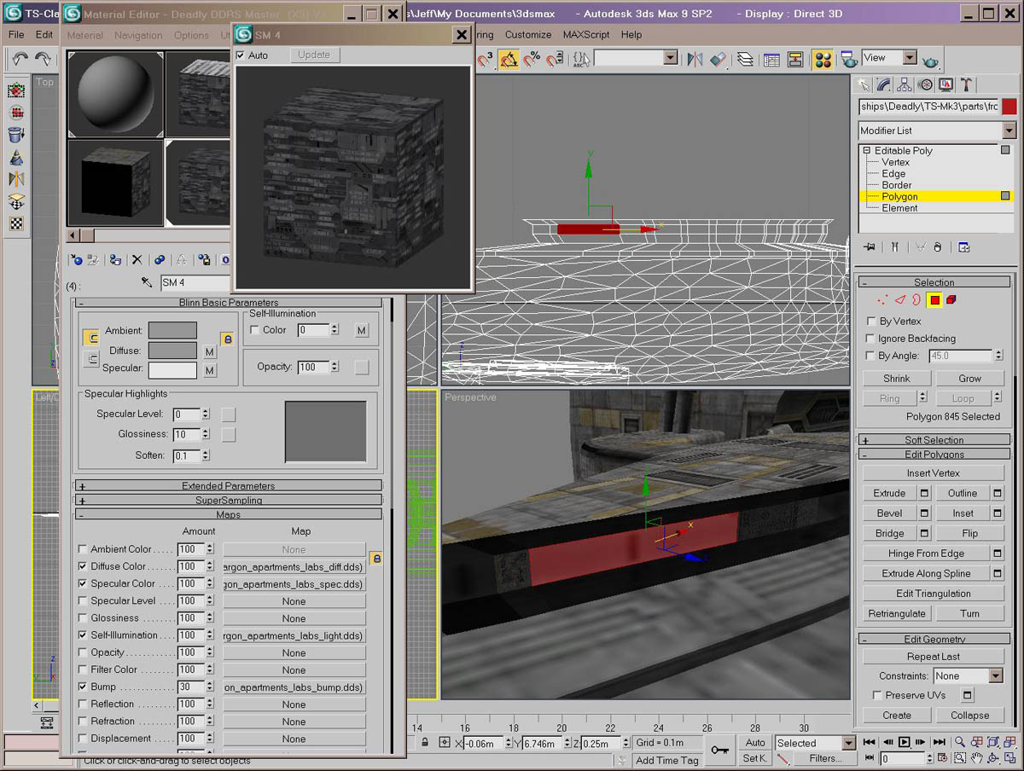Select Edge sub-object mode icon
Viewport: 1024px width, 771px height.
(x=899, y=299)
